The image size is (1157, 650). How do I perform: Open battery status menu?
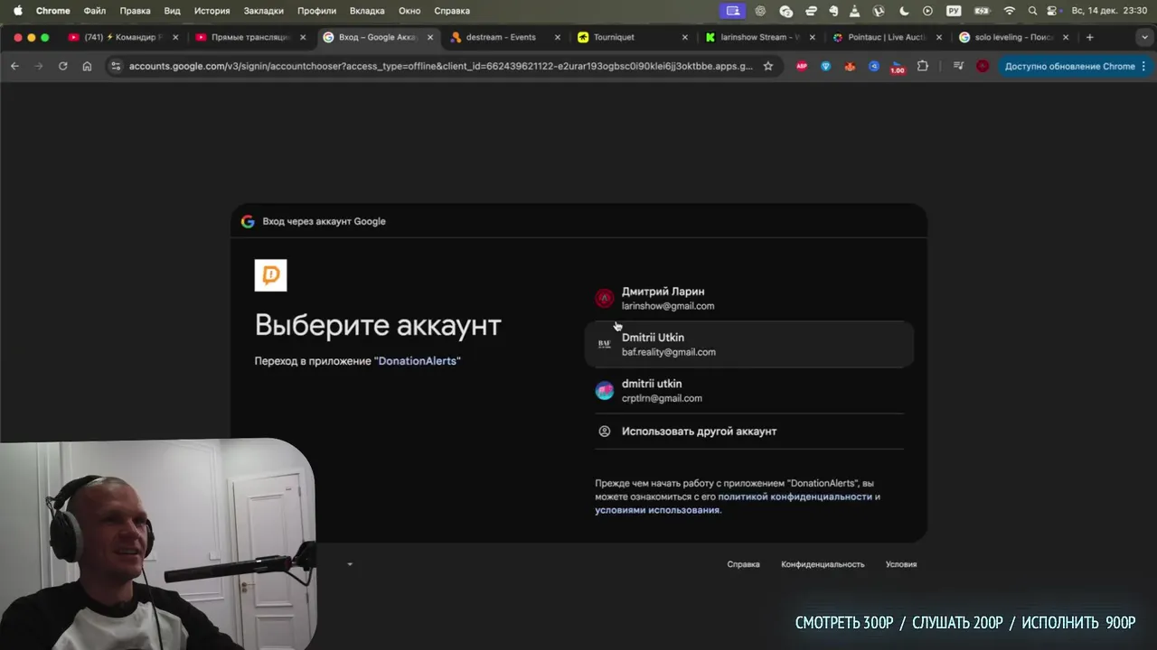(x=983, y=11)
